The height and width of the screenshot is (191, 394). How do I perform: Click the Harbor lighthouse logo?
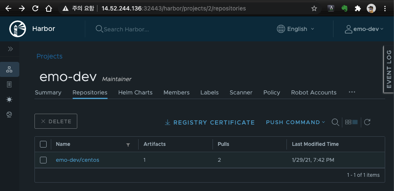click(x=18, y=29)
